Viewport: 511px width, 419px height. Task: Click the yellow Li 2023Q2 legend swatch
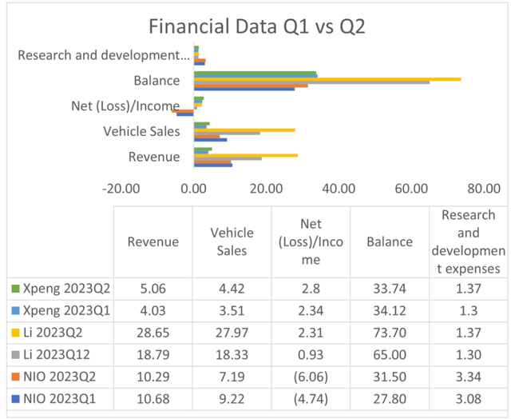click(x=15, y=333)
